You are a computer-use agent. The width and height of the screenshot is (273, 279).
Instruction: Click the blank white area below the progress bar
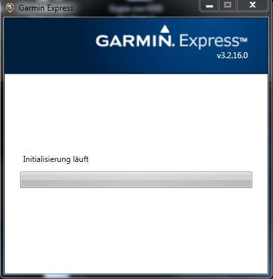coord(136,229)
